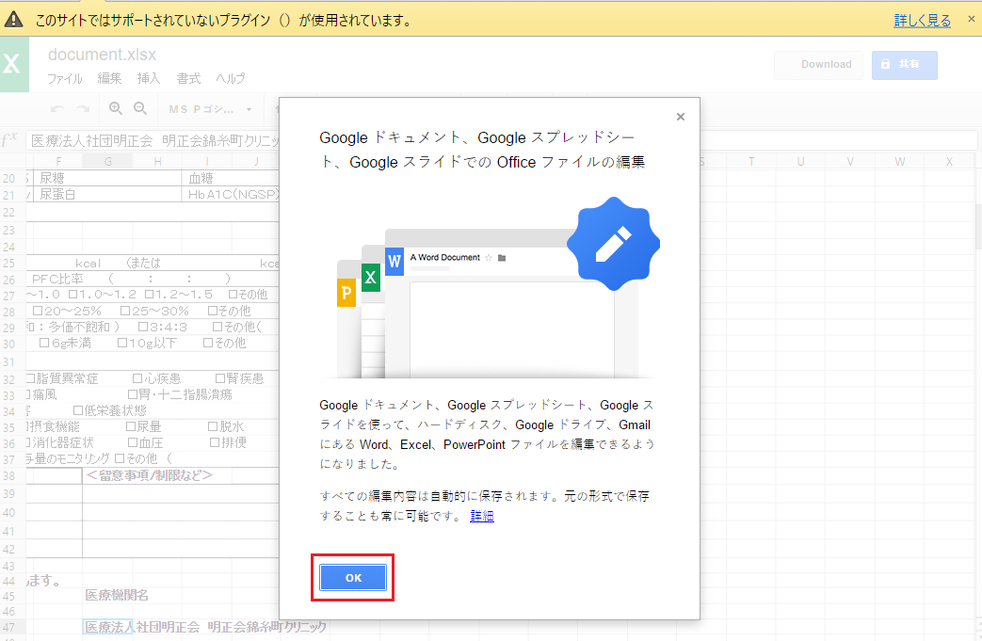This screenshot has width=982, height=641.
Task: Click the □脱水 option text
Action: [225, 426]
